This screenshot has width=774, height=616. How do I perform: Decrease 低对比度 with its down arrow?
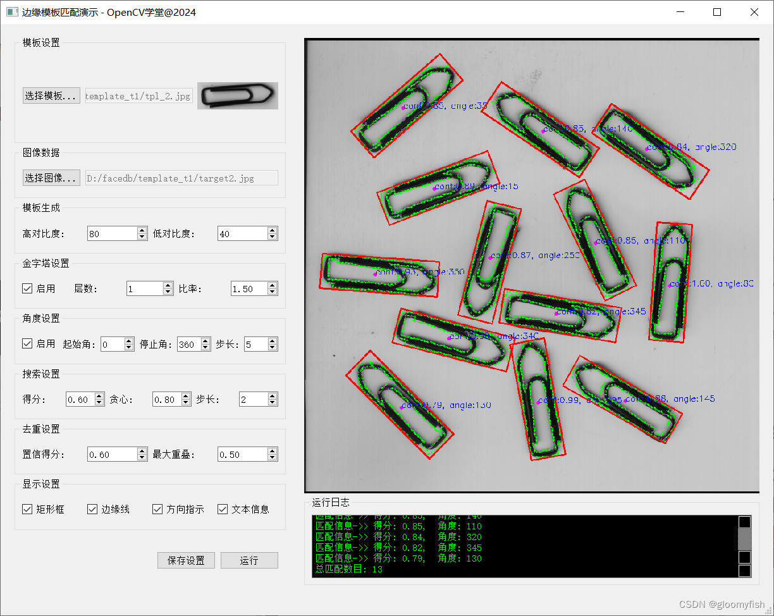pyautogui.click(x=273, y=237)
